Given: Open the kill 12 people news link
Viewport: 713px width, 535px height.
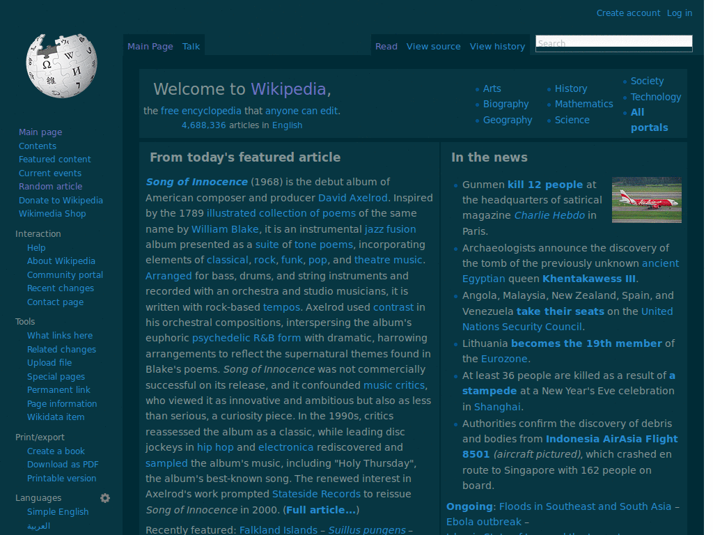Looking at the screenshot, I should point(545,185).
